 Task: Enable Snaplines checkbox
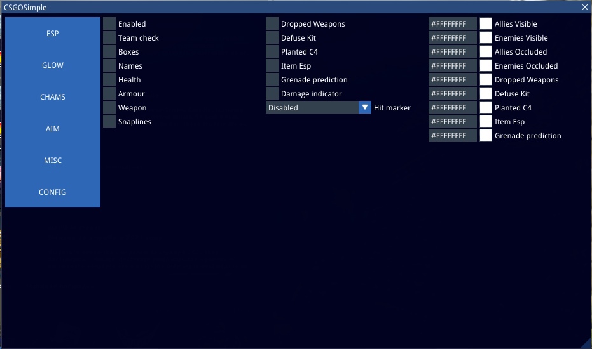coord(109,121)
